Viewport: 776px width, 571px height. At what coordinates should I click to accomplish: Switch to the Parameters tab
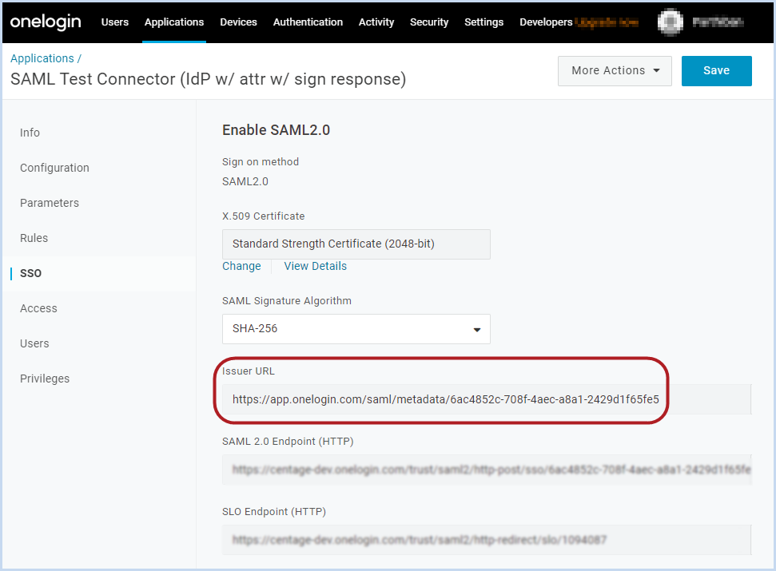(50, 203)
